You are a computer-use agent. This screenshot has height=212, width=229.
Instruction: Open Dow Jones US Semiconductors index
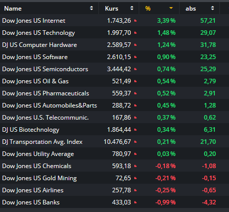(x=45, y=69)
